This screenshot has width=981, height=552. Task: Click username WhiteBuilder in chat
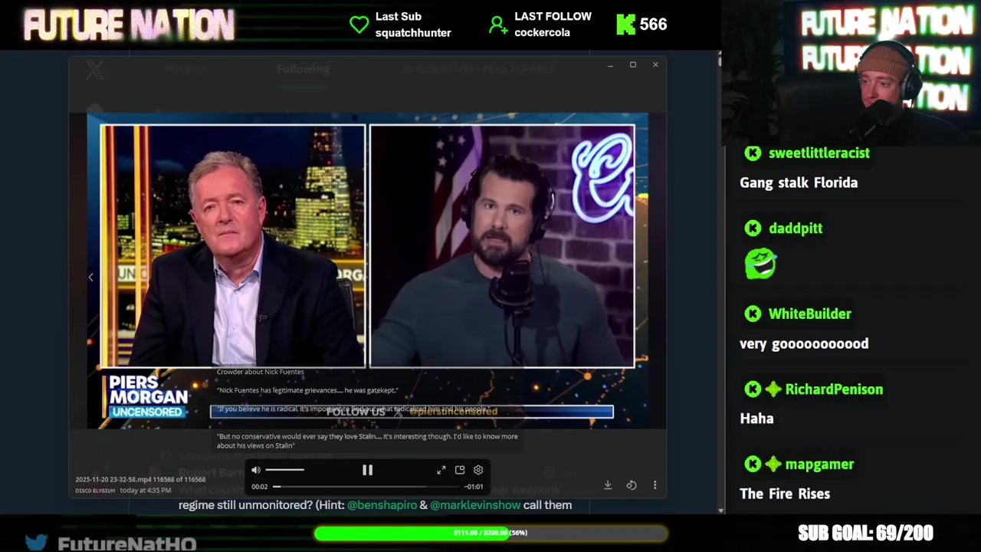[x=809, y=314]
